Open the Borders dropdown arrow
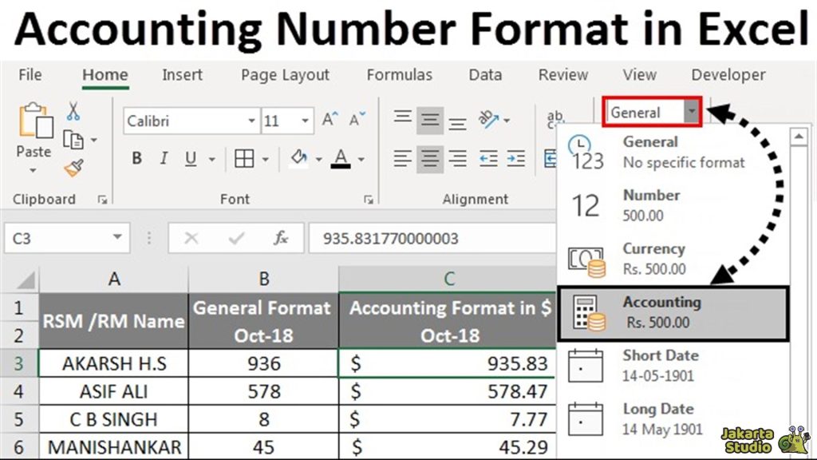This screenshot has width=817, height=460. (x=266, y=159)
